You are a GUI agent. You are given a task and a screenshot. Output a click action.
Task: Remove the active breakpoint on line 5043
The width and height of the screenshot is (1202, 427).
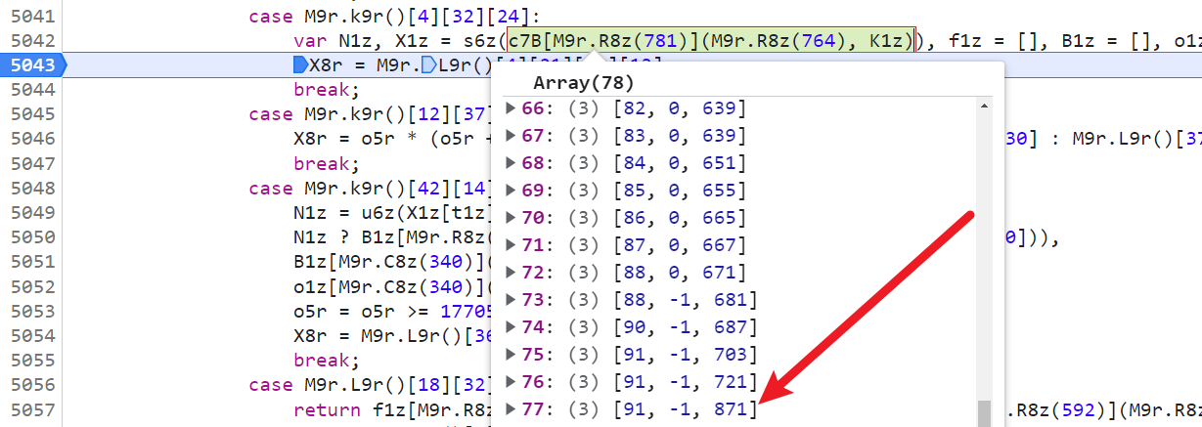tap(29, 65)
